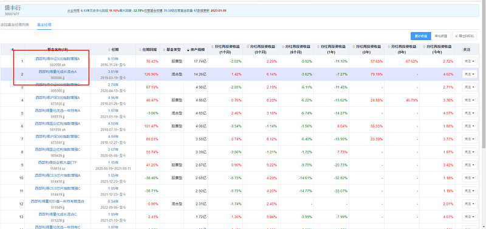The width and height of the screenshot is (486, 229).
Task: Select the 基金经理 tab
Action: 44,24
